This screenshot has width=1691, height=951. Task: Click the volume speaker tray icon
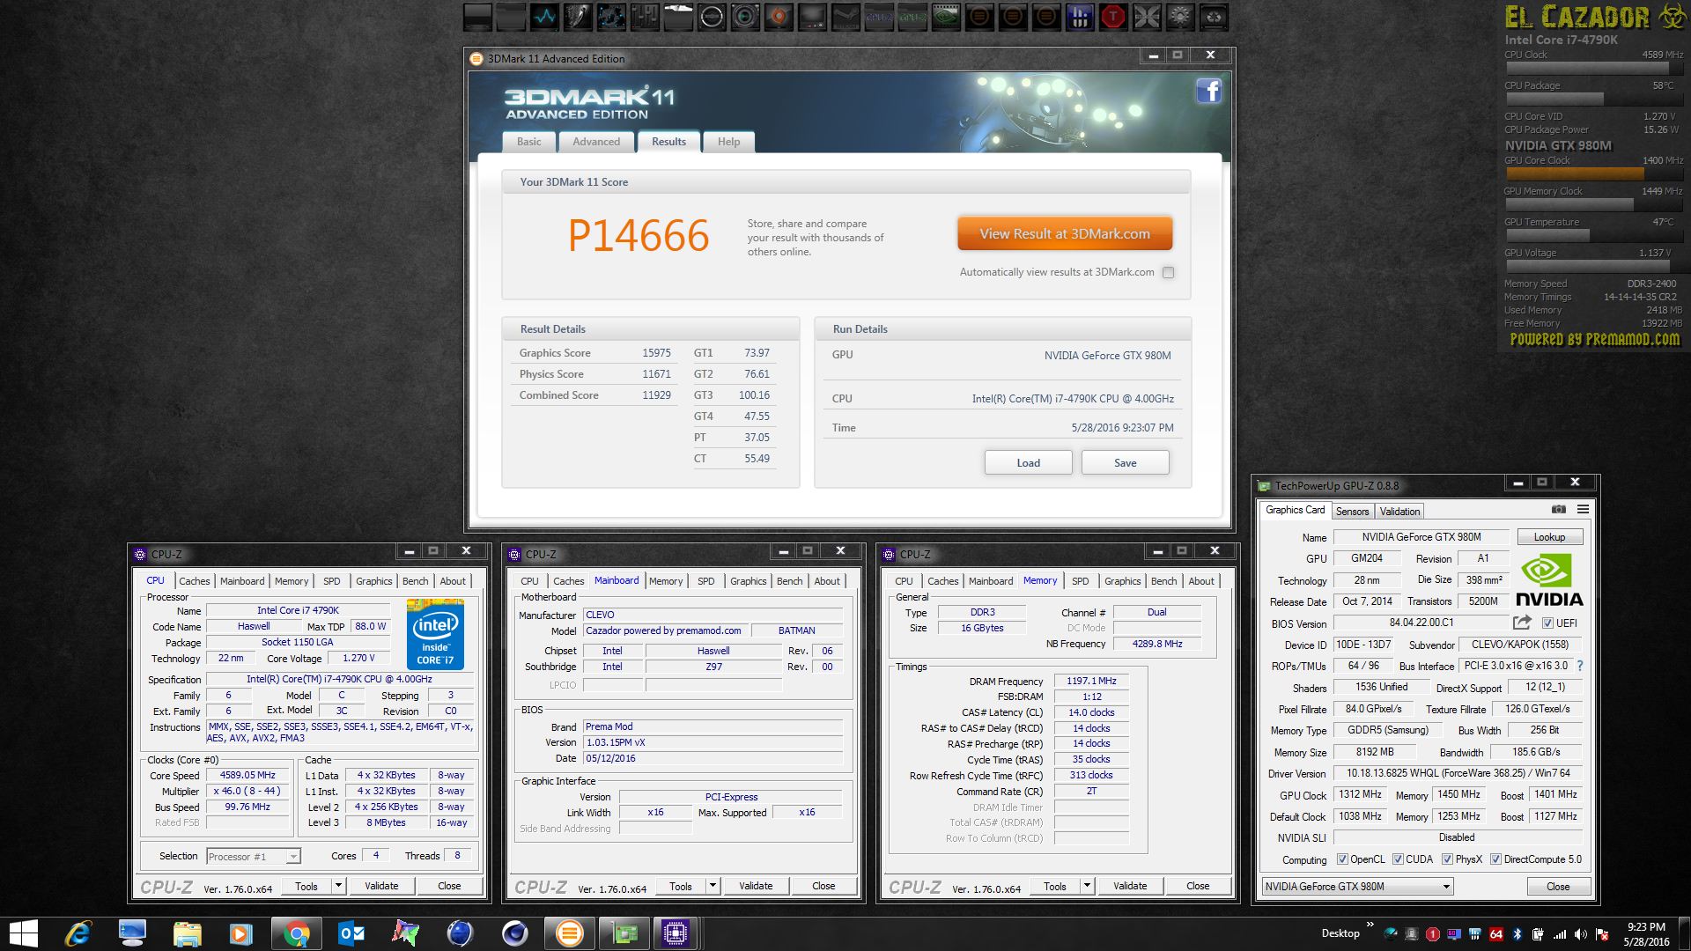(x=1581, y=934)
